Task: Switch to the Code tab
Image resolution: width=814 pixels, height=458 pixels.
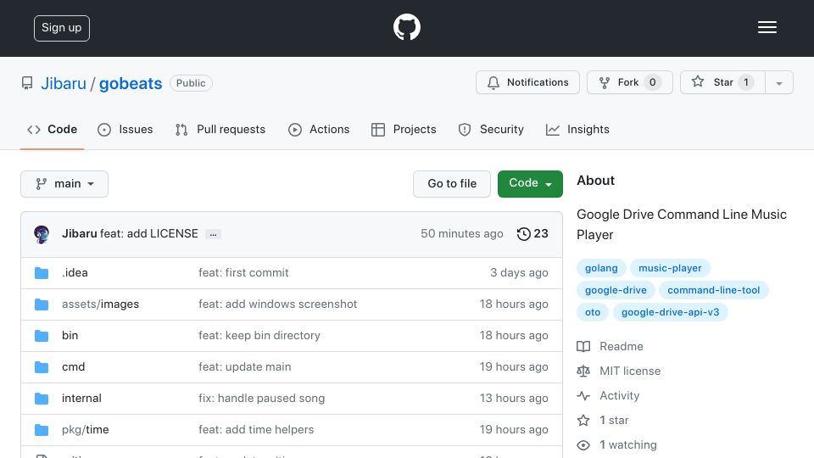Action: click(x=52, y=129)
